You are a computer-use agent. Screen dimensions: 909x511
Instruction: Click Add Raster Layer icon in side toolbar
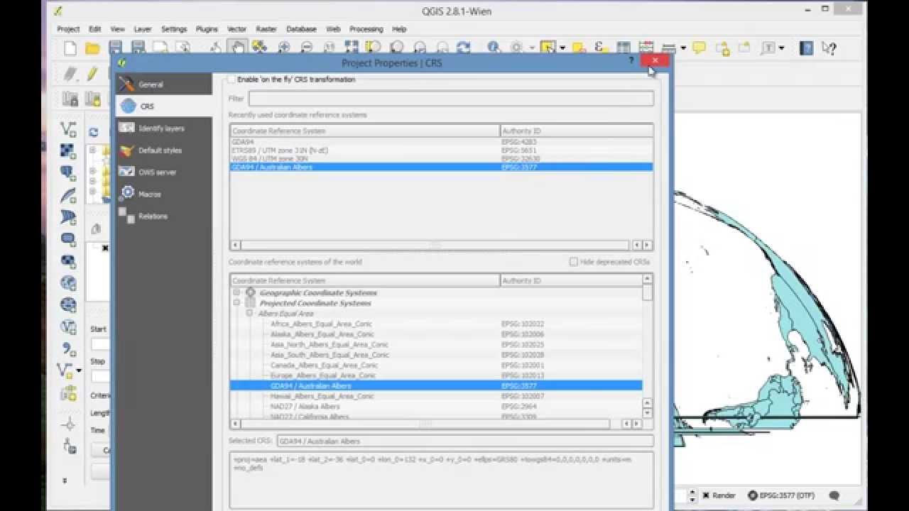68,151
